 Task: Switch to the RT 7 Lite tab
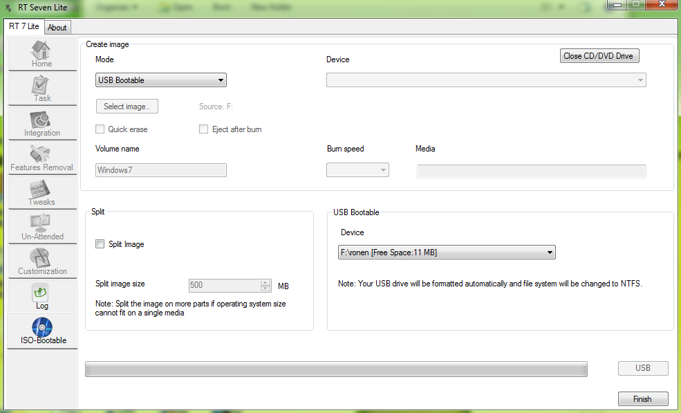coord(24,26)
